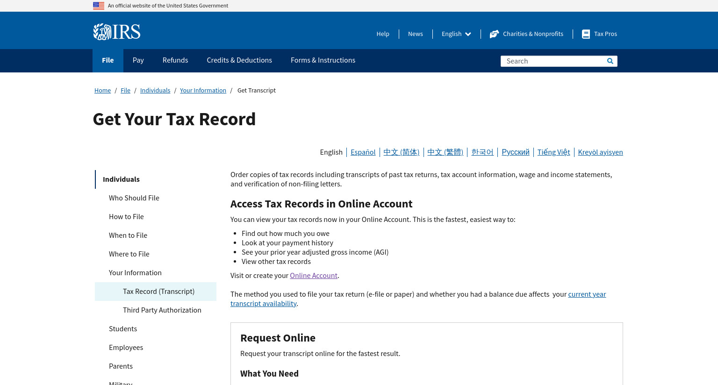Image resolution: width=718 pixels, height=385 pixels.
Task: Open Employees in sidebar
Action: pos(126,348)
